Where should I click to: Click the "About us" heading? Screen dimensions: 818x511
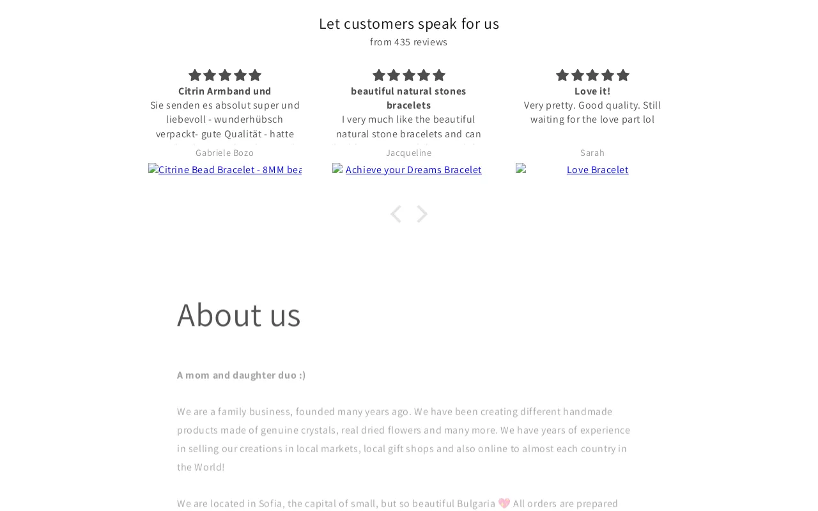pos(239,314)
